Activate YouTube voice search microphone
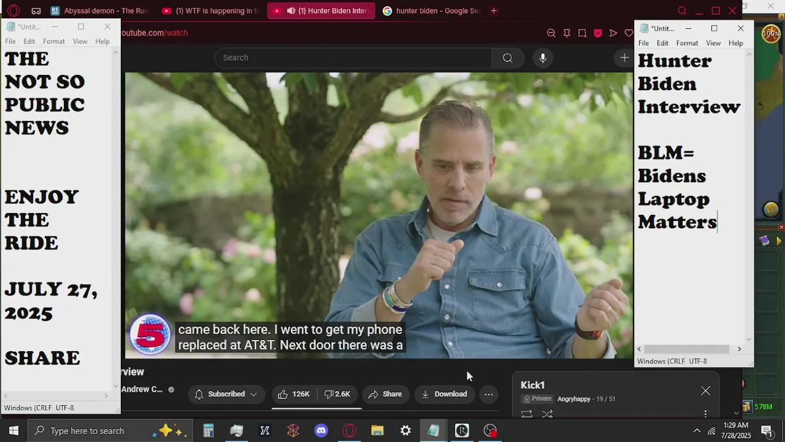Viewport: 785px width, 442px height. (543, 58)
